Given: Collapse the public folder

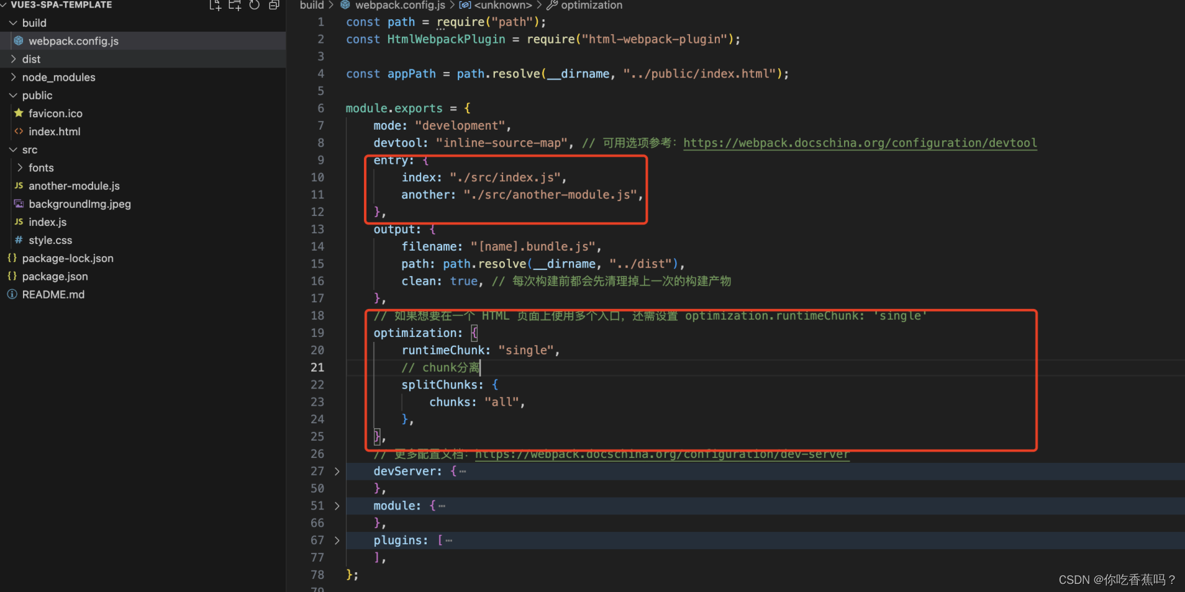Looking at the screenshot, I should 13,95.
